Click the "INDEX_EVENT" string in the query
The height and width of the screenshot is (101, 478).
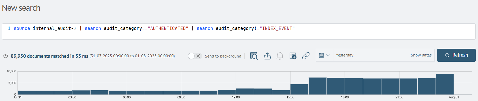tap(277, 28)
